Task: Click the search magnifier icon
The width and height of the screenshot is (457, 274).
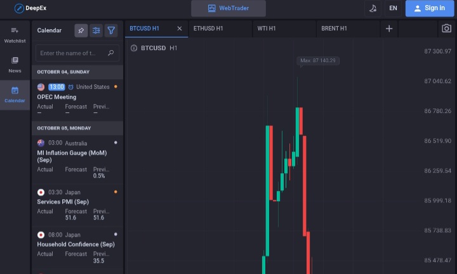Action: [110, 53]
